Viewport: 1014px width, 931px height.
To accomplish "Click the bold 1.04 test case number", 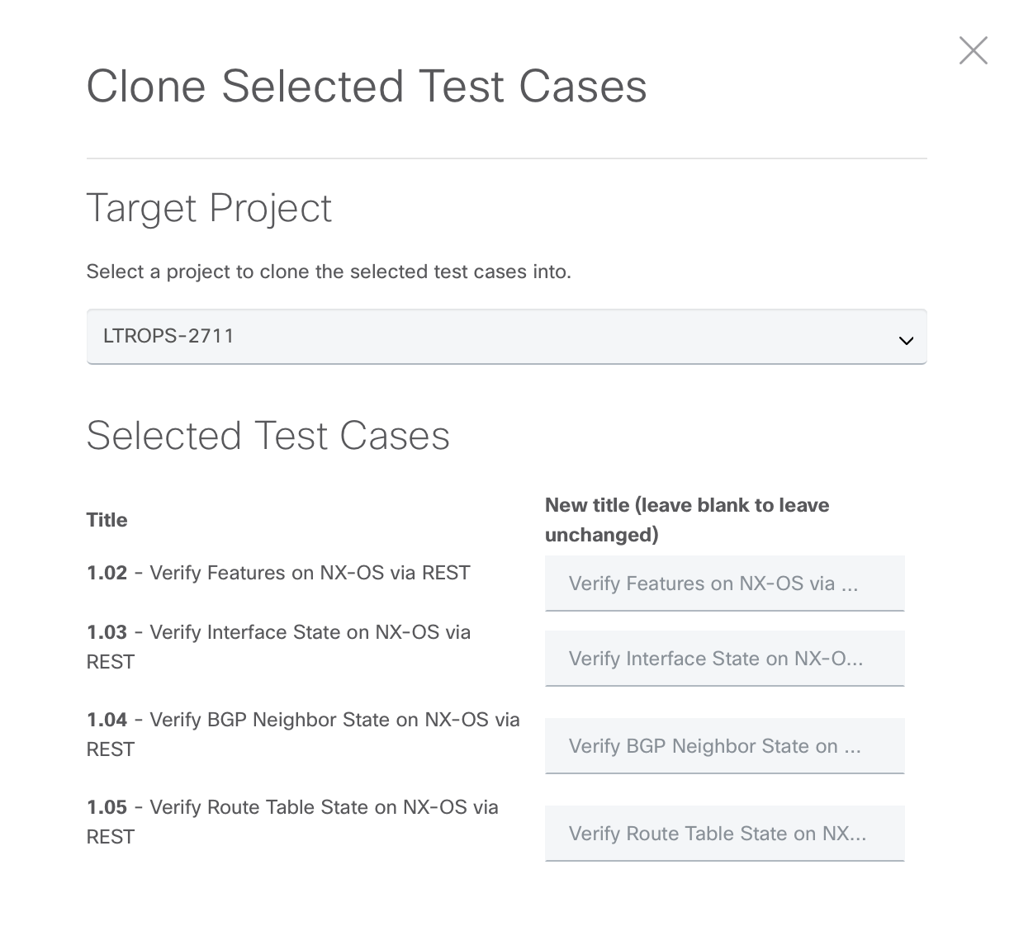I will (107, 721).
